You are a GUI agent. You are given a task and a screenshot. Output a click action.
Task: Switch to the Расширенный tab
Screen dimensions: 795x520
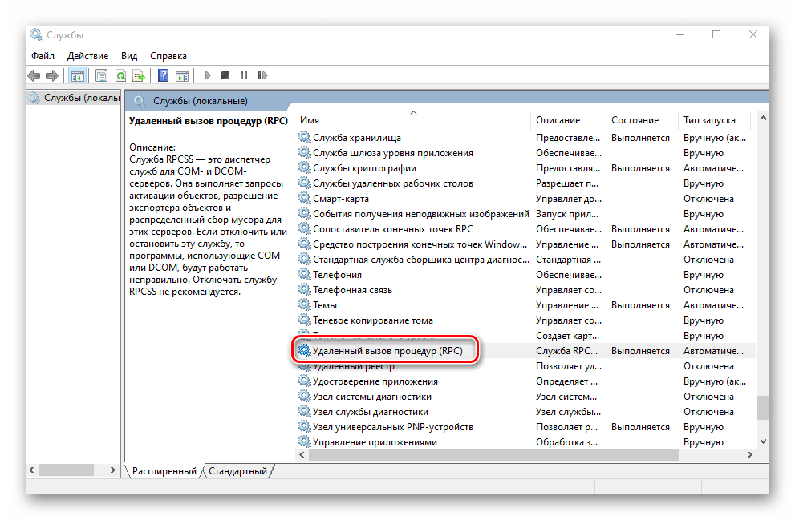point(164,471)
